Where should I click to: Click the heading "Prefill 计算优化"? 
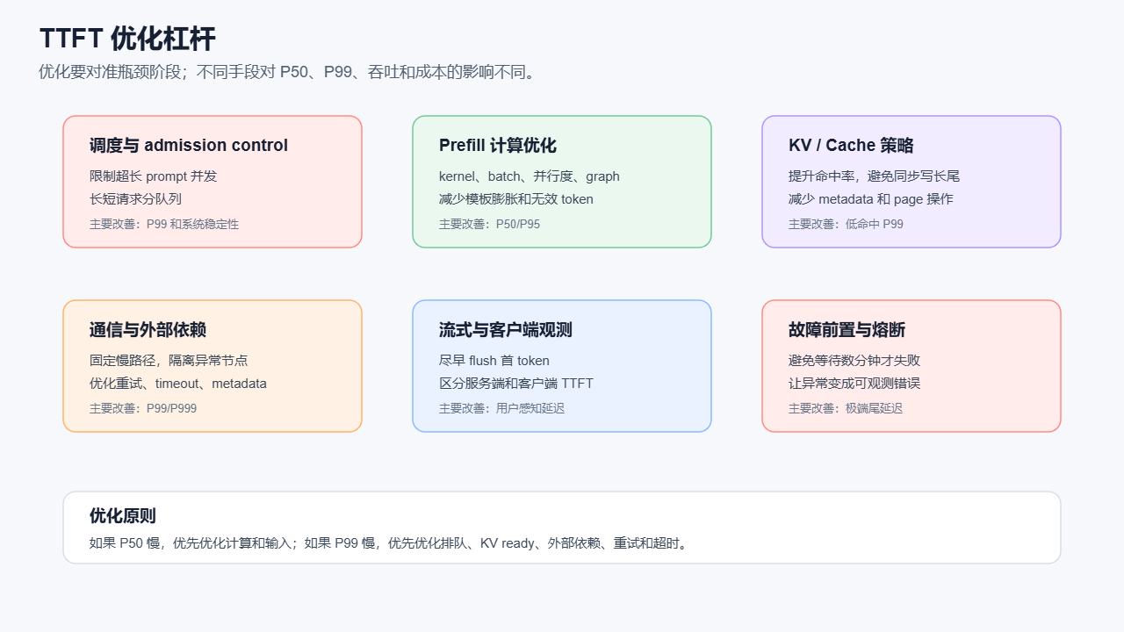498,146
